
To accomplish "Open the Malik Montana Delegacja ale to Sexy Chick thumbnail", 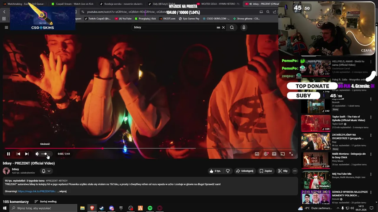I will tap(316, 160).
